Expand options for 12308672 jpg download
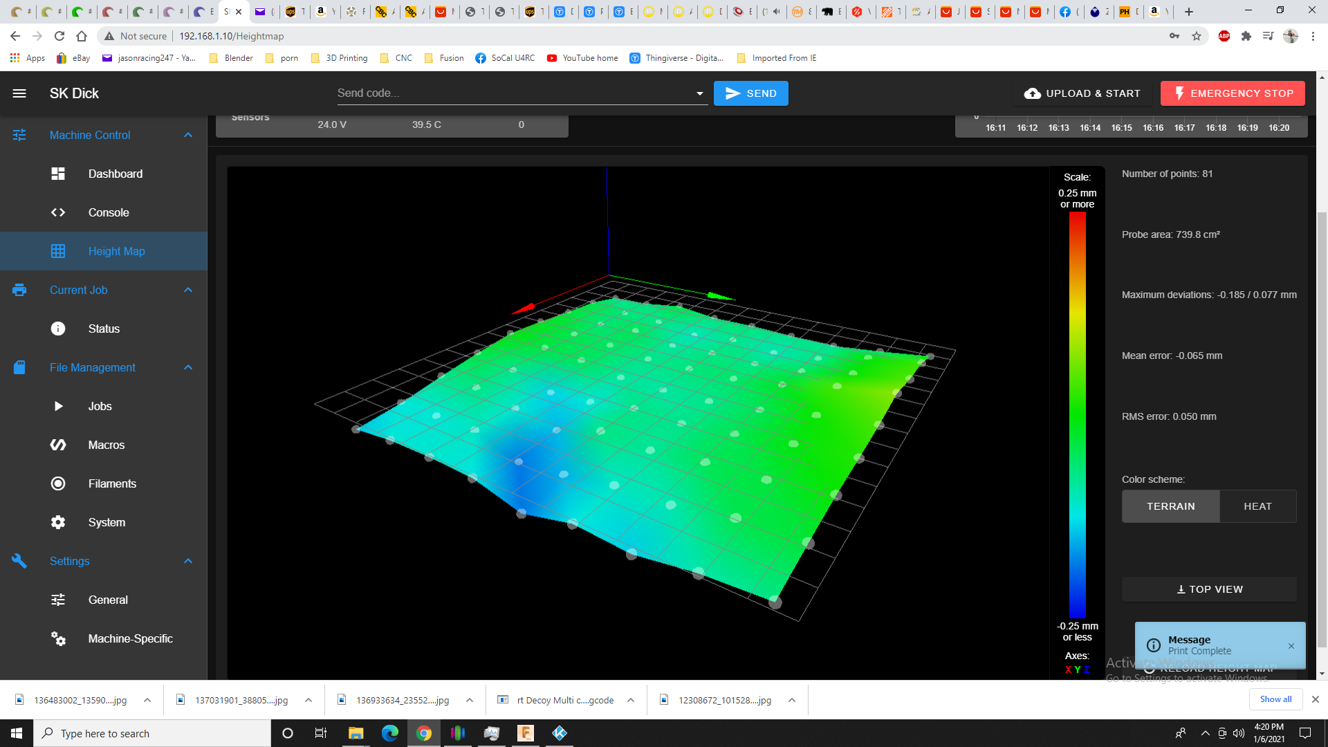1328x747 pixels. 792,700
